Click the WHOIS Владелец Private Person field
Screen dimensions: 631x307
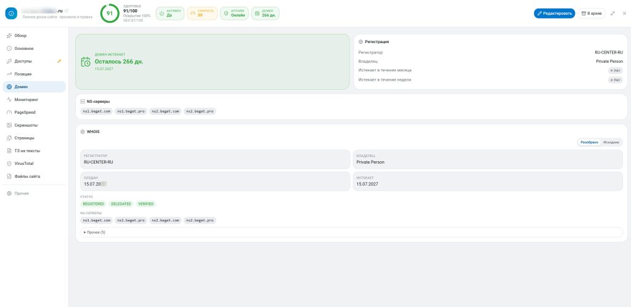coord(488,159)
